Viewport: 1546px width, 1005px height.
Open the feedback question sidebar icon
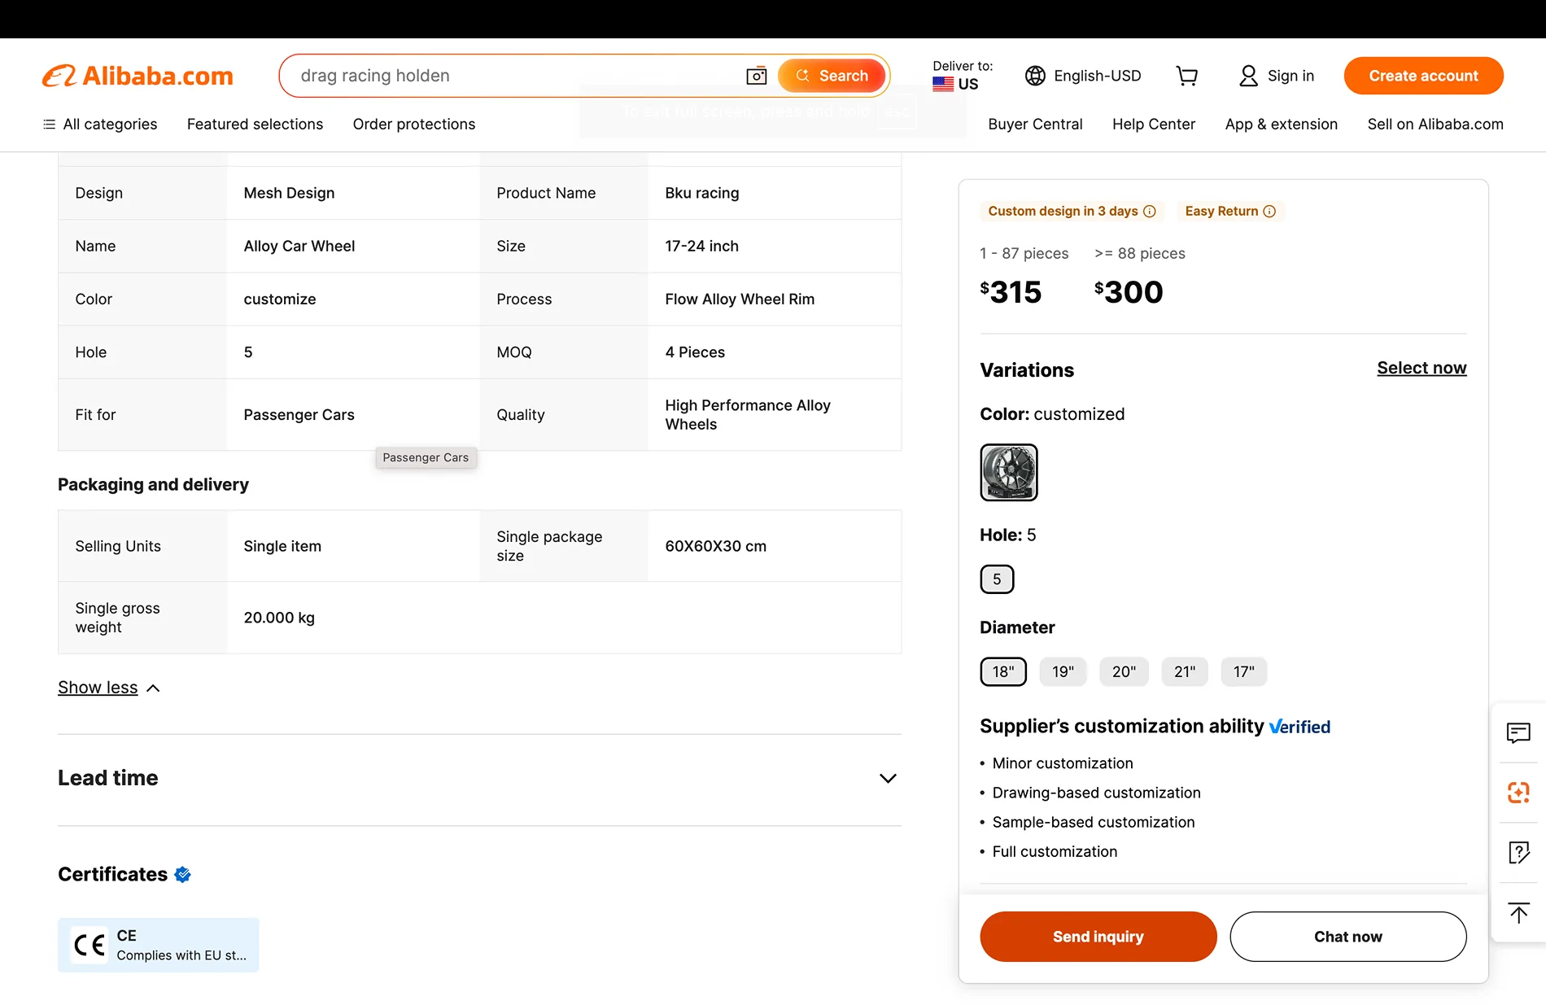click(1518, 853)
